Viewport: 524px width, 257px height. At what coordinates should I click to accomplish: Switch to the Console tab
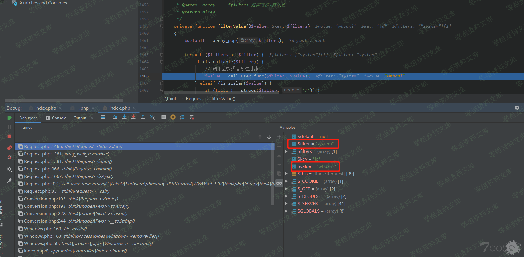(56, 118)
